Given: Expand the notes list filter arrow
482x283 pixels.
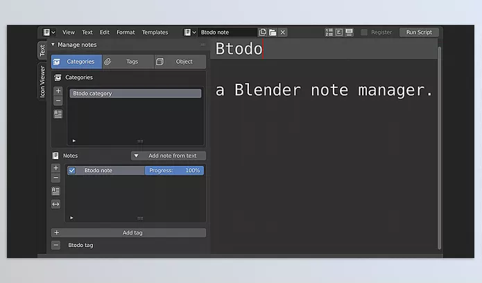Looking at the screenshot, I should (71, 218).
